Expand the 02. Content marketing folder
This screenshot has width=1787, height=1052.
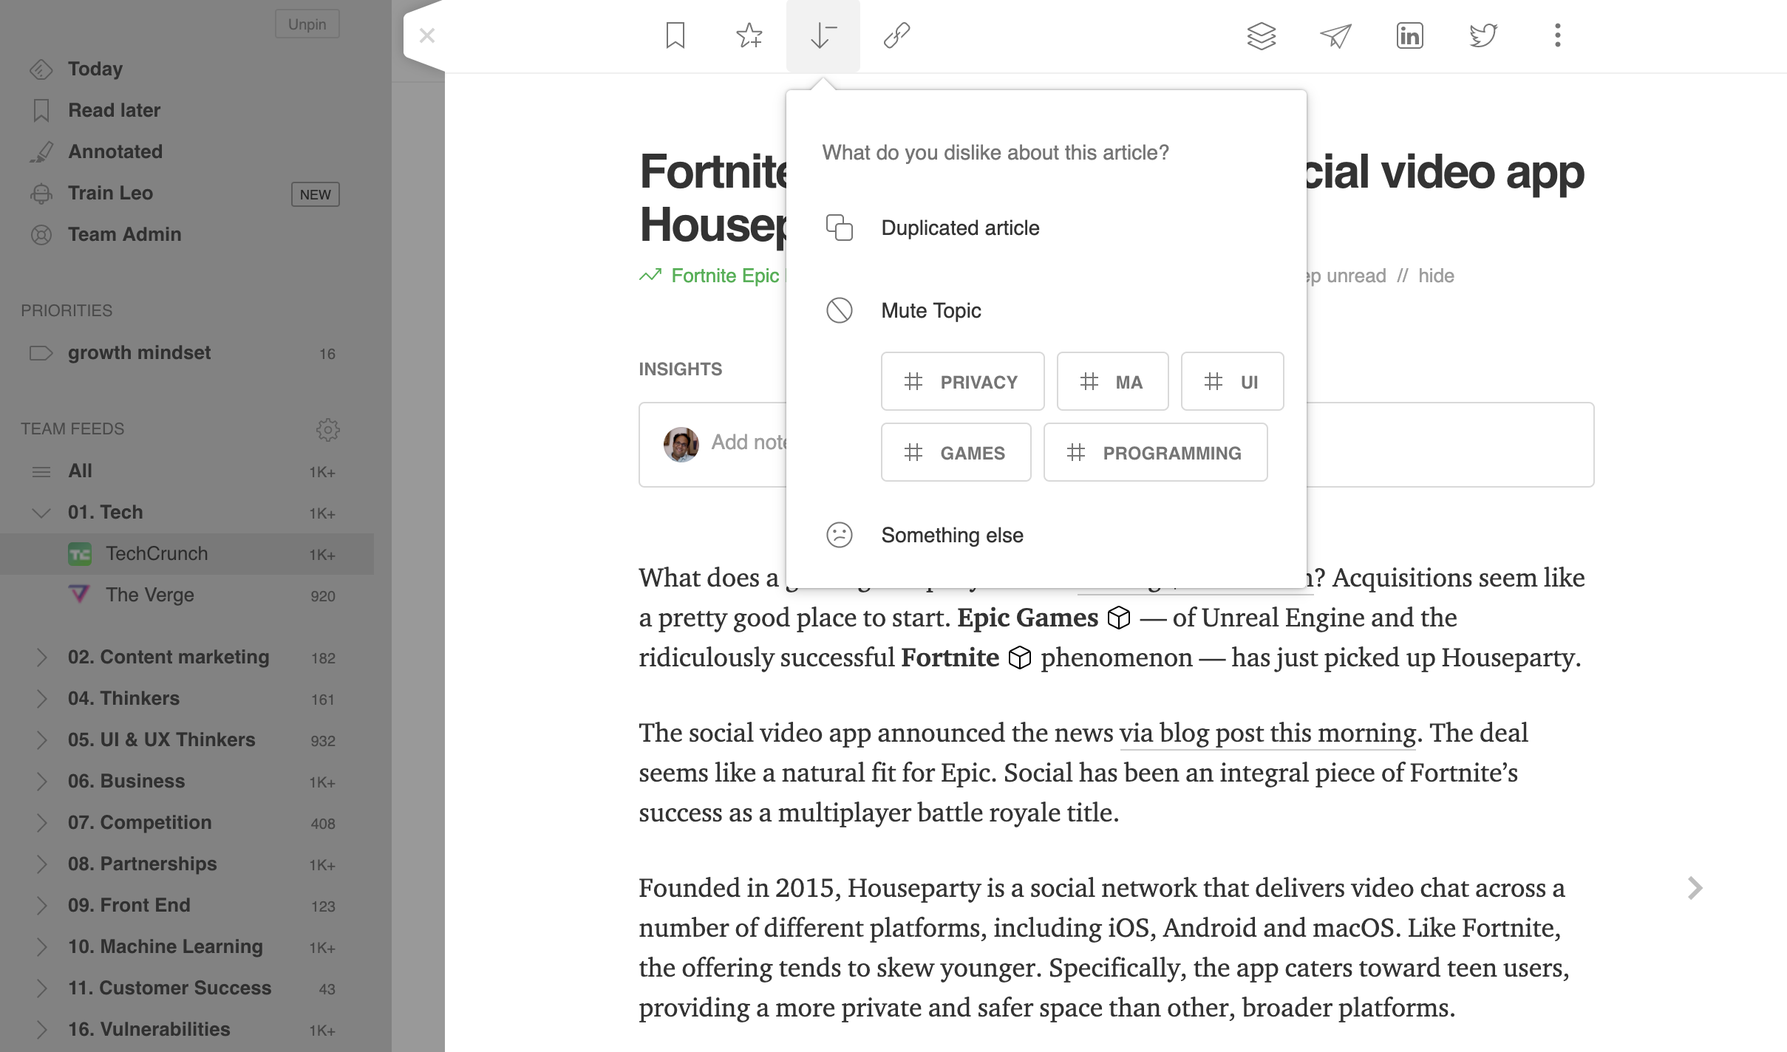point(41,657)
